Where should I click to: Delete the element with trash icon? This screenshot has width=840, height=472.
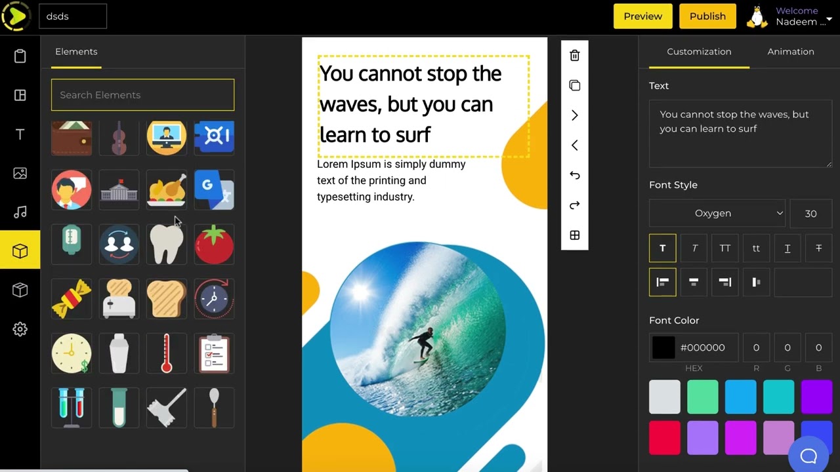[x=574, y=56]
